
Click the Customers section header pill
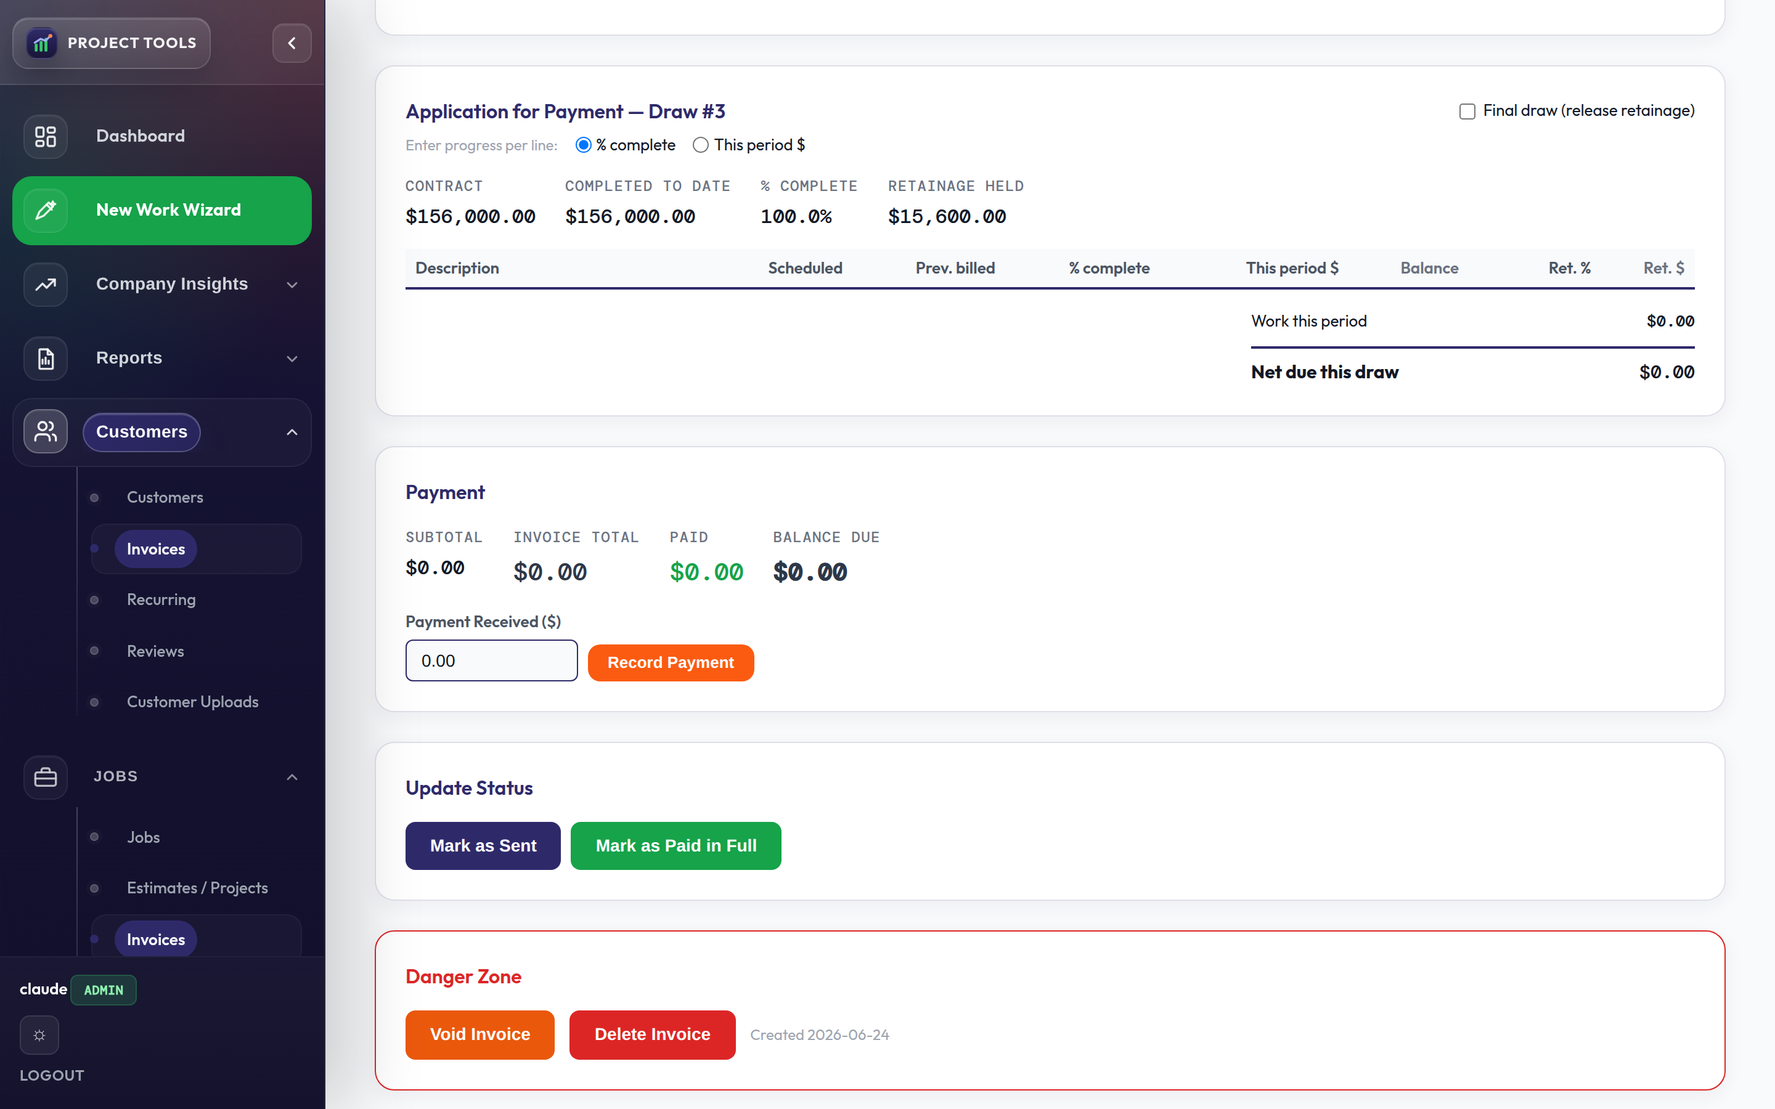(142, 432)
